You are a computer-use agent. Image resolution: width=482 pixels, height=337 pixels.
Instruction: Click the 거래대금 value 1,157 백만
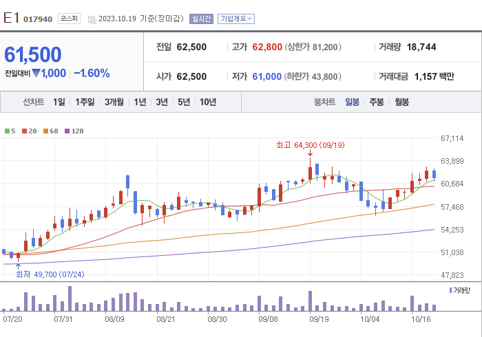point(434,76)
